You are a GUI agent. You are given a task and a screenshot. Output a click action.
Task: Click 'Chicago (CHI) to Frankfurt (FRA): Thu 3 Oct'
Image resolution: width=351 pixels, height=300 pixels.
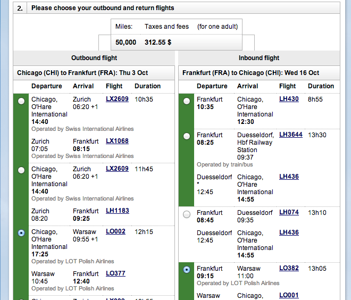tap(82, 73)
